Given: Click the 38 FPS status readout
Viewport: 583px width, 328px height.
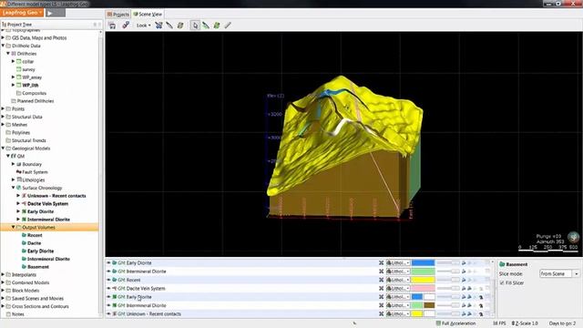Looking at the screenshot, I should coord(499,323).
